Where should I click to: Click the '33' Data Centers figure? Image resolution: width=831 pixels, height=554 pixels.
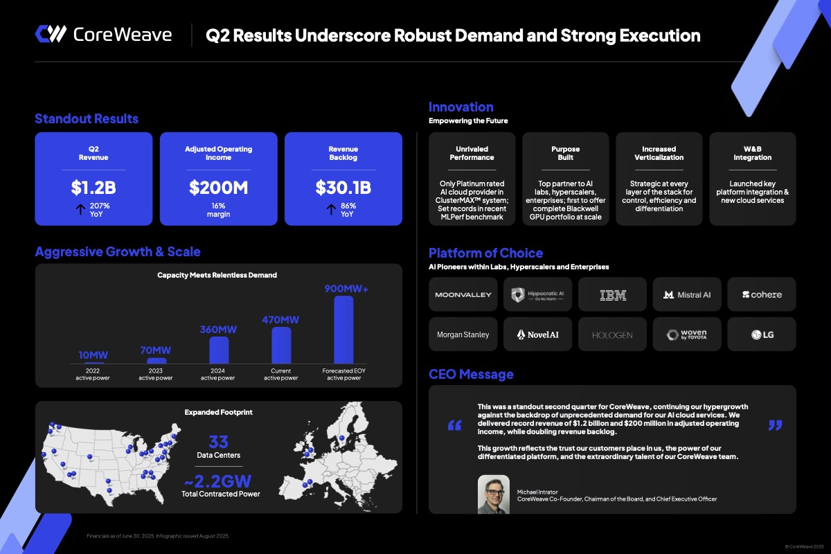point(218,442)
